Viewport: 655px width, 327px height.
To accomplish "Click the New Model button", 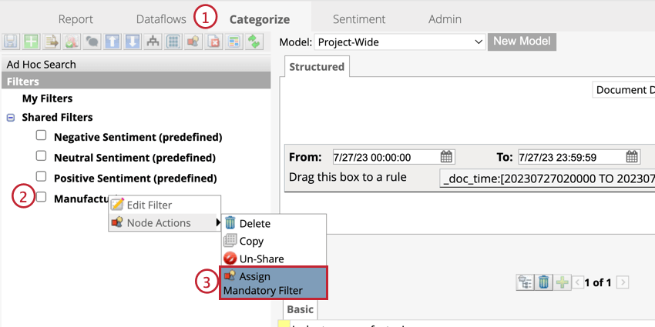I will [522, 42].
